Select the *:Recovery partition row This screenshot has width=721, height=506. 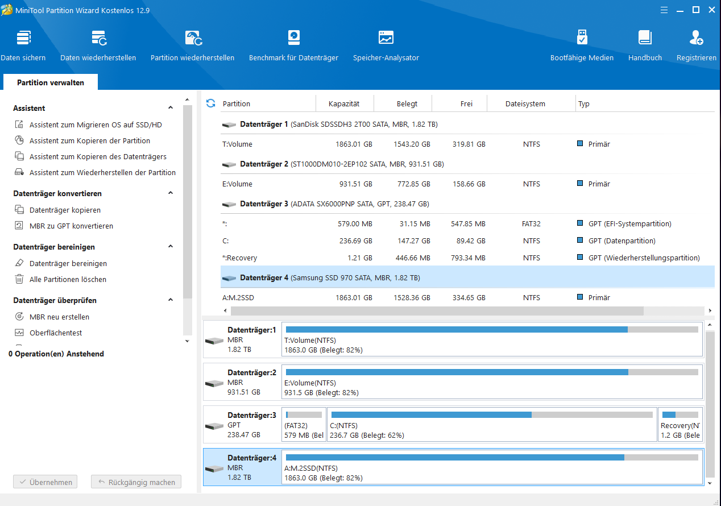pyautogui.click(x=467, y=258)
